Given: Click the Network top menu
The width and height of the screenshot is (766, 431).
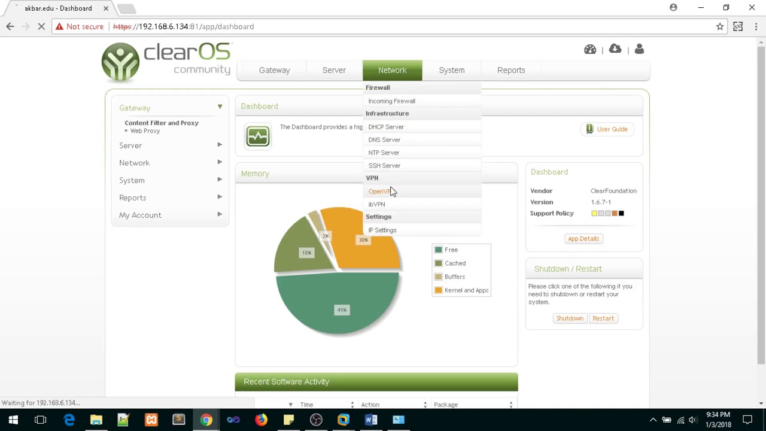Looking at the screenshot, I should 392,70.
